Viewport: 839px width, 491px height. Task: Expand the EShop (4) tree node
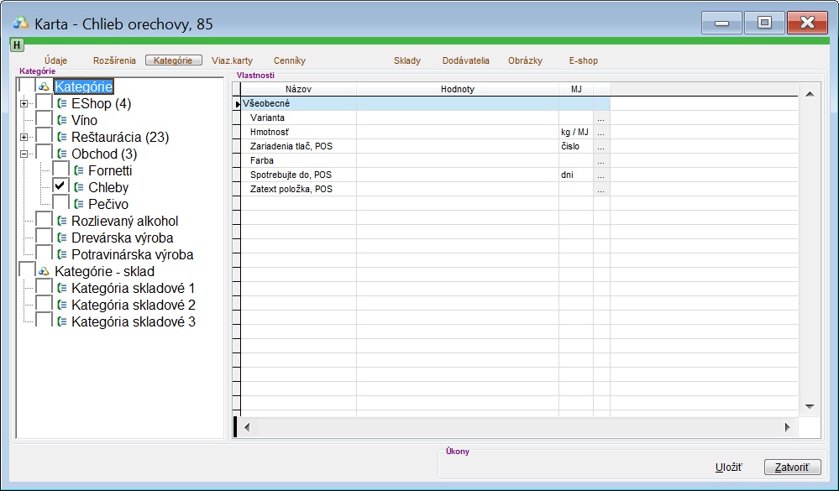pyautogui.click(x=24, y=103)
